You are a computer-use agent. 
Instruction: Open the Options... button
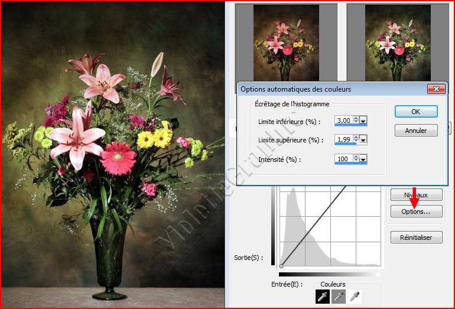click(416, 211)
